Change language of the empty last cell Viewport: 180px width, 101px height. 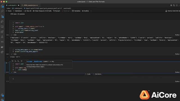(177, 81)
